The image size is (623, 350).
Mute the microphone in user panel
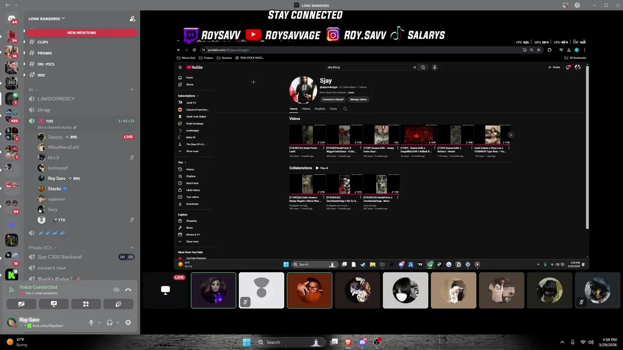click(x=91, y=322)
